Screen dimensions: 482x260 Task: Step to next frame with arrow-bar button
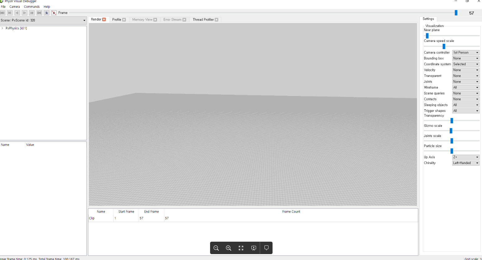32,13
